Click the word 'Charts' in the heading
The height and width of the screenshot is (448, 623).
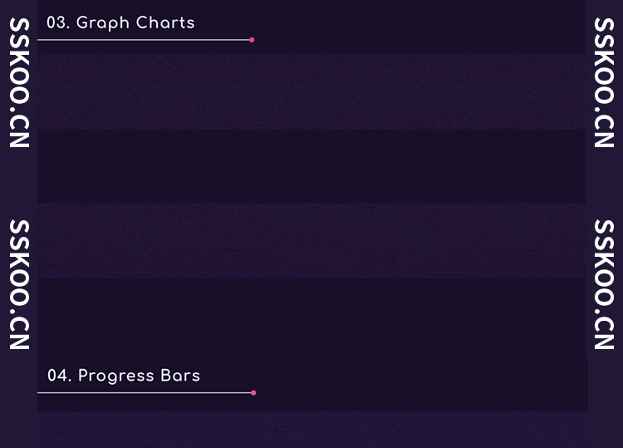coord(164,22)
